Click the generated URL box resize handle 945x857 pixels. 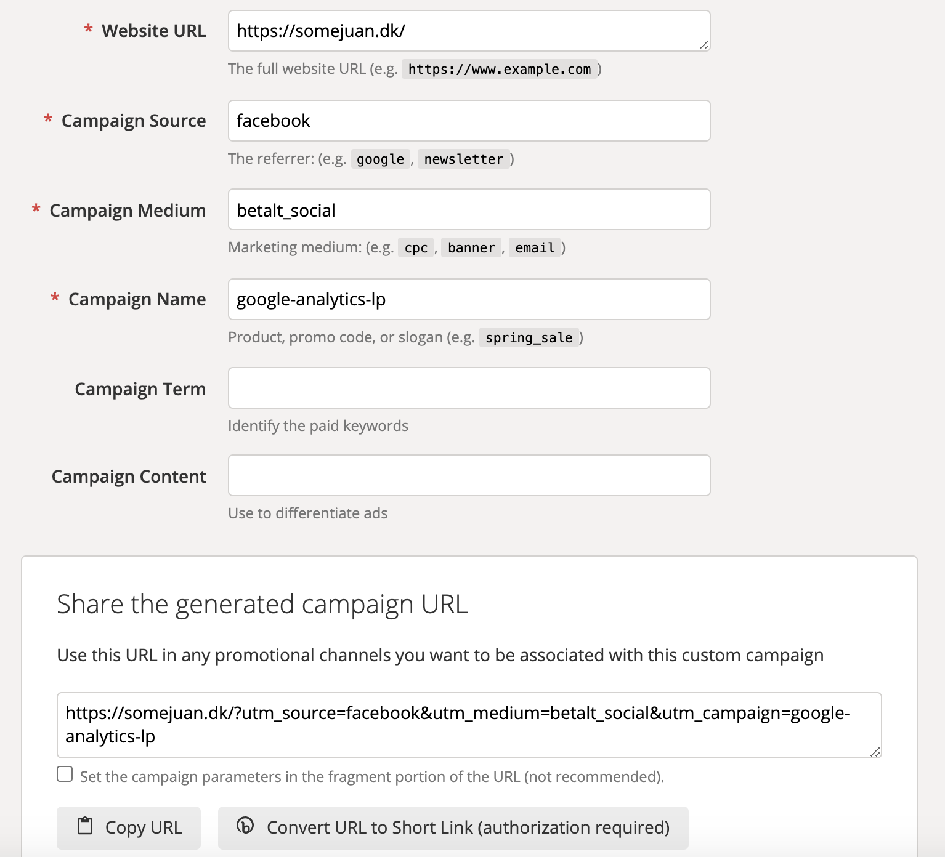pos(875,751)
